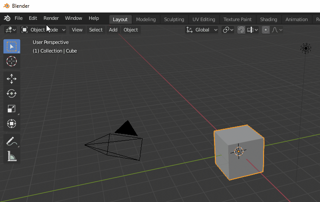Activate the Cursor tool
Image resolution: width=320 pixels, height=202 pixels.
click(12, 61)
